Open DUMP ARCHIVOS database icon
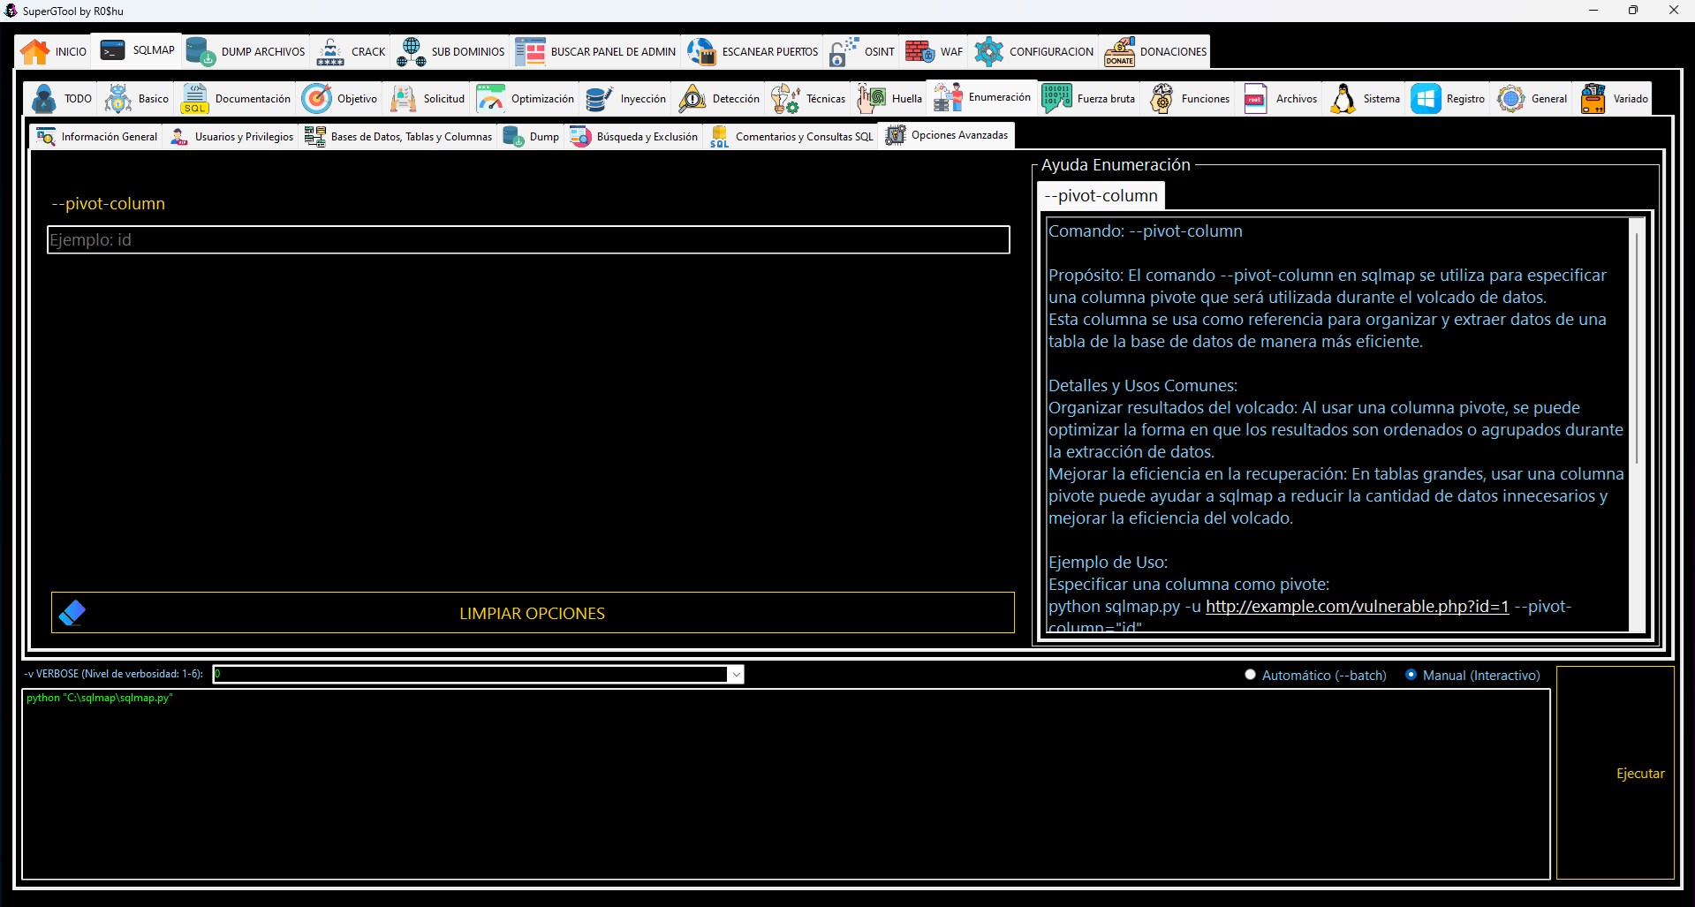Viewport: 1695px width, 907px height. 201,52
